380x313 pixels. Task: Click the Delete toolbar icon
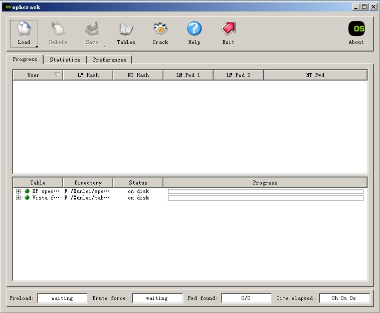(58, 29)
